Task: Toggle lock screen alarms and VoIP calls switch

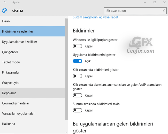Action: (78, 95)
